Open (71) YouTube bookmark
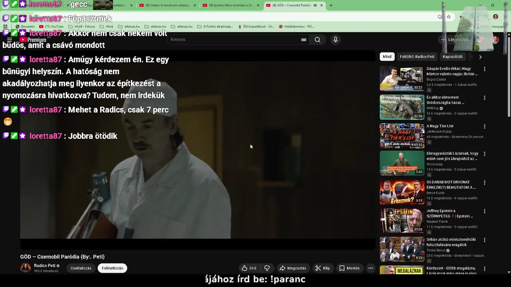The width and height of the screenshot is (511, 287). [51, 27]
